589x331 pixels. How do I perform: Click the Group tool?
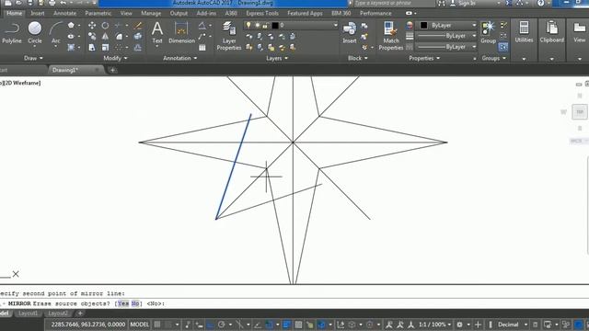[488, 33]
